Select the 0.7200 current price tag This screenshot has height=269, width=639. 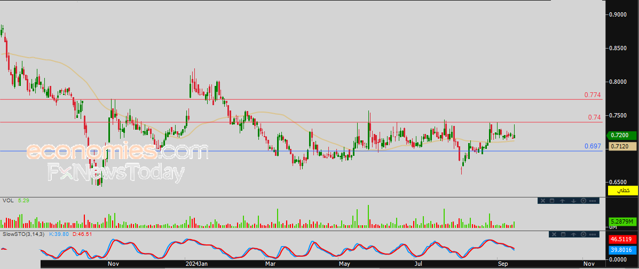click(622, 136)
